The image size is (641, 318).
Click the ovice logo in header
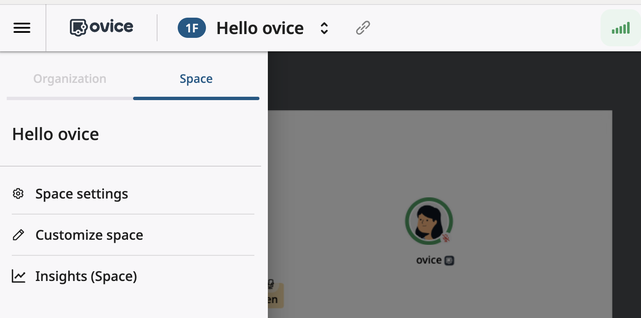tap(101, 28)
